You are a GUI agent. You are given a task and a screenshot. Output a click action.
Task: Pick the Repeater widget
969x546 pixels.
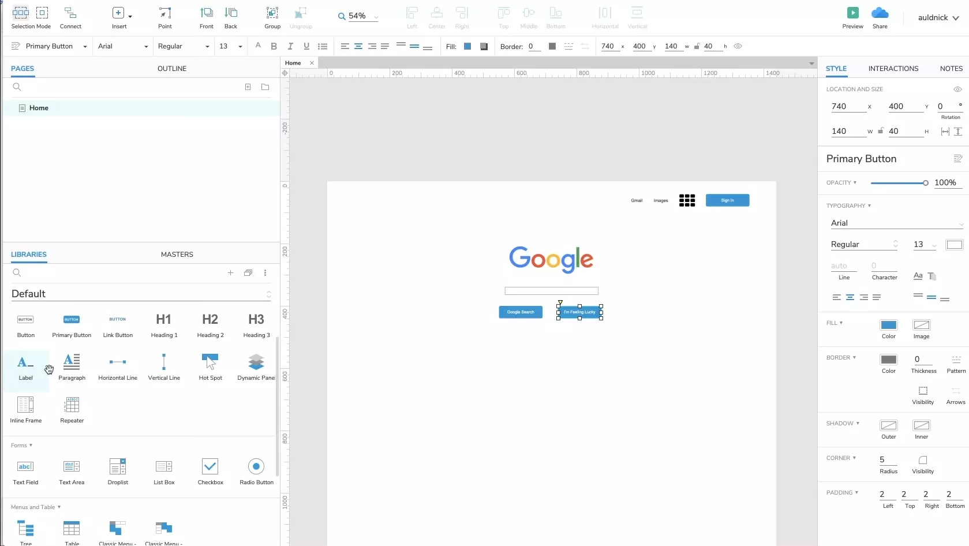72,410
